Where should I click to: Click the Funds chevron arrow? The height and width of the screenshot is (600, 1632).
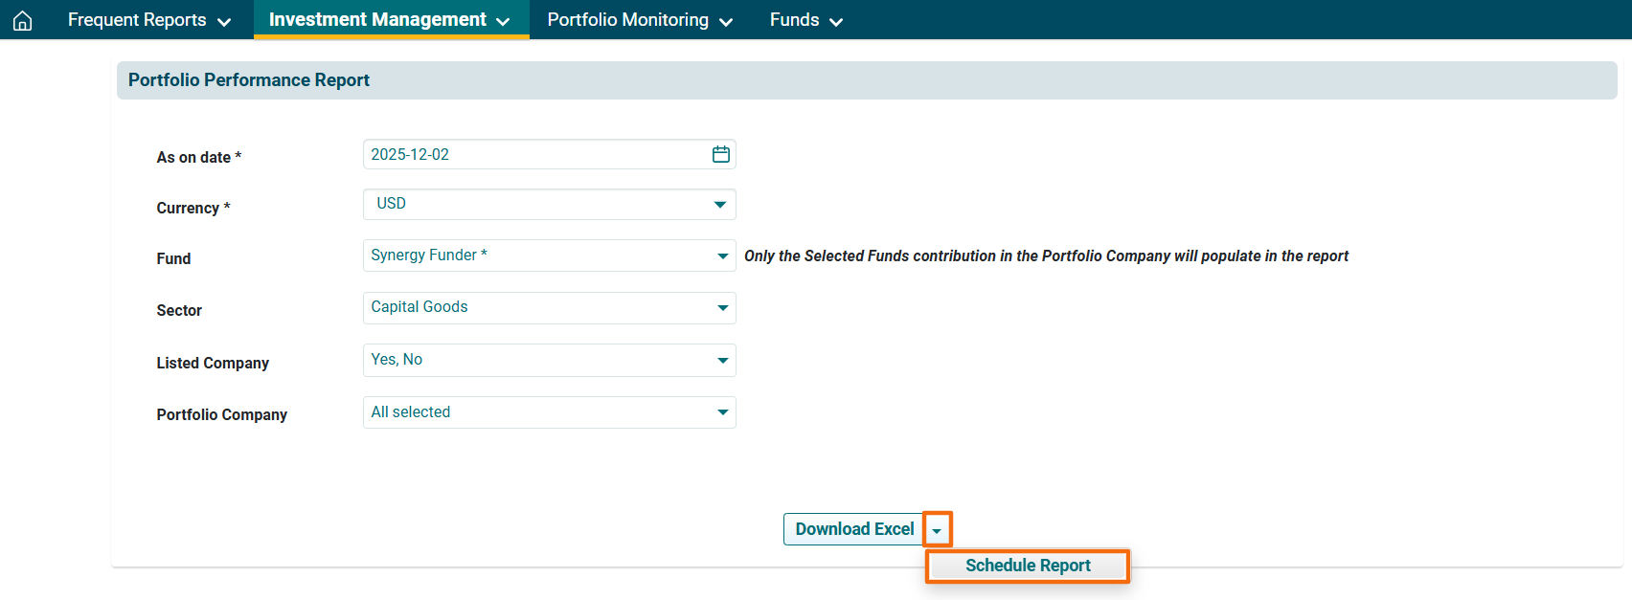[x=836, y=22]
